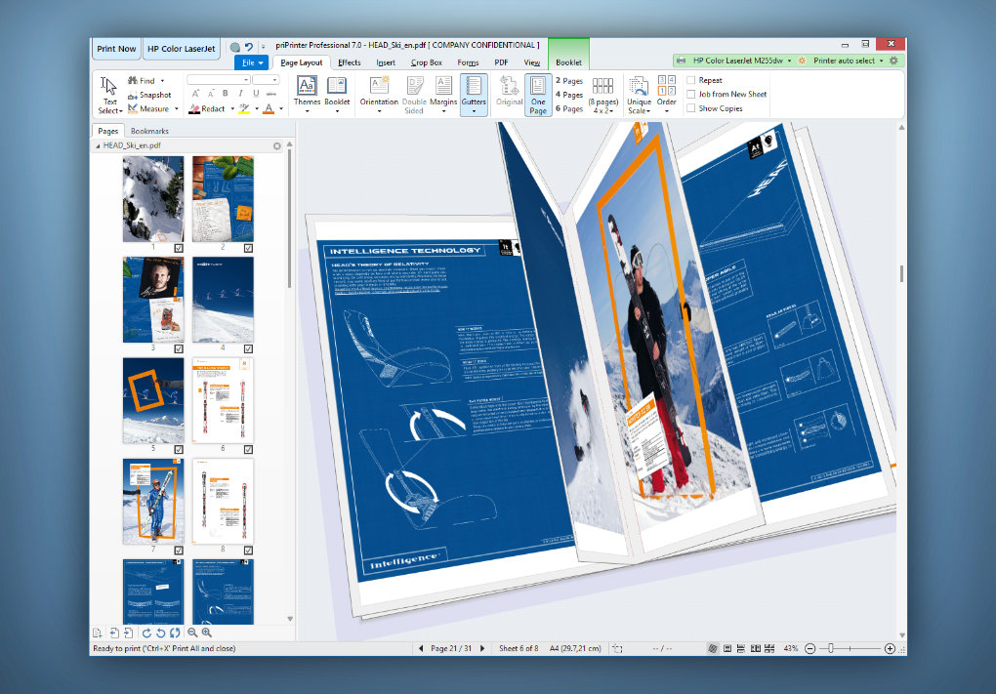Rotate pages counterclockwise in Pages panel

pos(161,633)
